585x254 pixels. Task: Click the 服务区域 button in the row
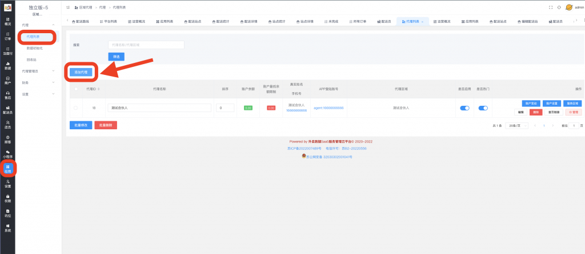click(x=572, y=104)
